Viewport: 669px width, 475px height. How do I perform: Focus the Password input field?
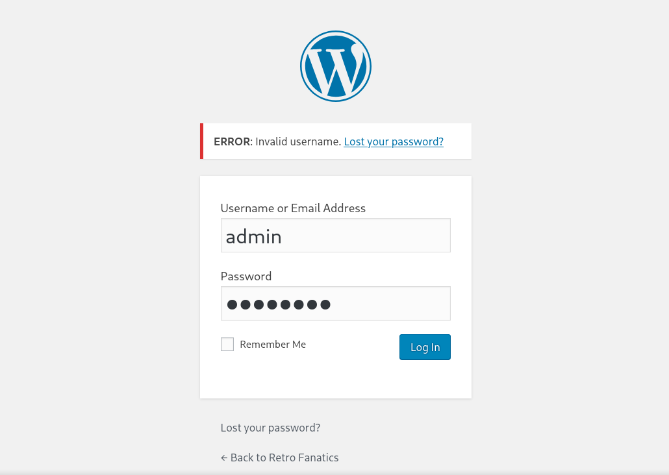pyautogui.click(x=335, y=304)
